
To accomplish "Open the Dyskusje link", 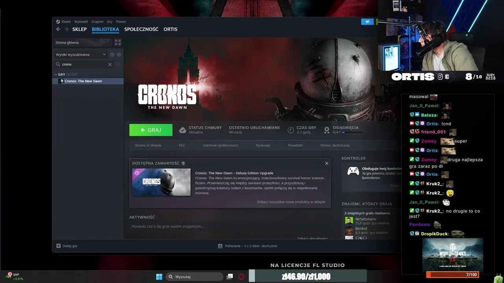I will (x=263, y=145).
